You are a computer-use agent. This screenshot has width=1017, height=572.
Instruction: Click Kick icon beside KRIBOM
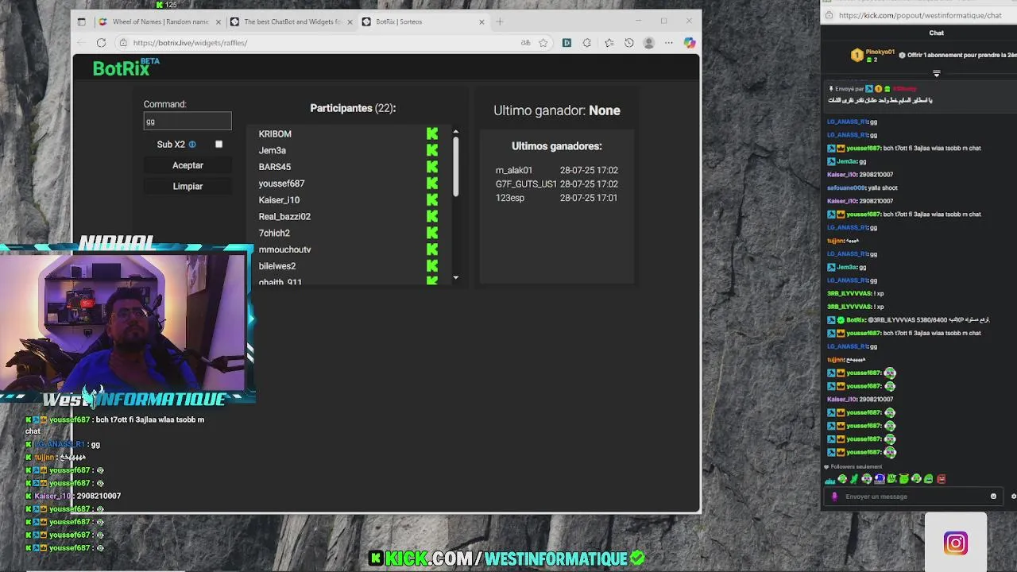click(432, 133)
